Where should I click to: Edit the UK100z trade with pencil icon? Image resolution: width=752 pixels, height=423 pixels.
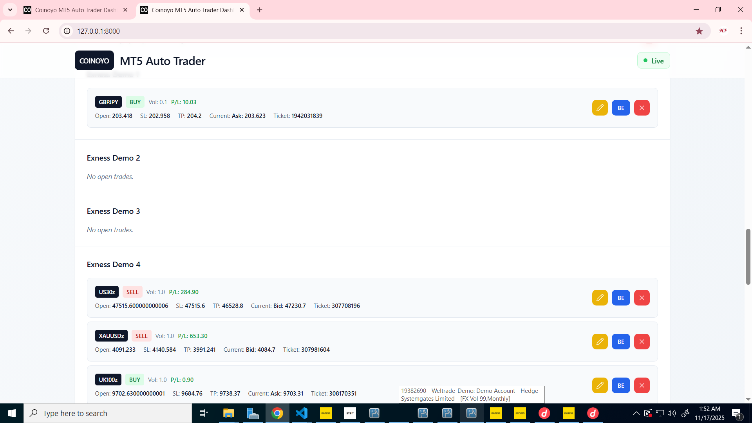pyautogui.click(x=600, y=385)
